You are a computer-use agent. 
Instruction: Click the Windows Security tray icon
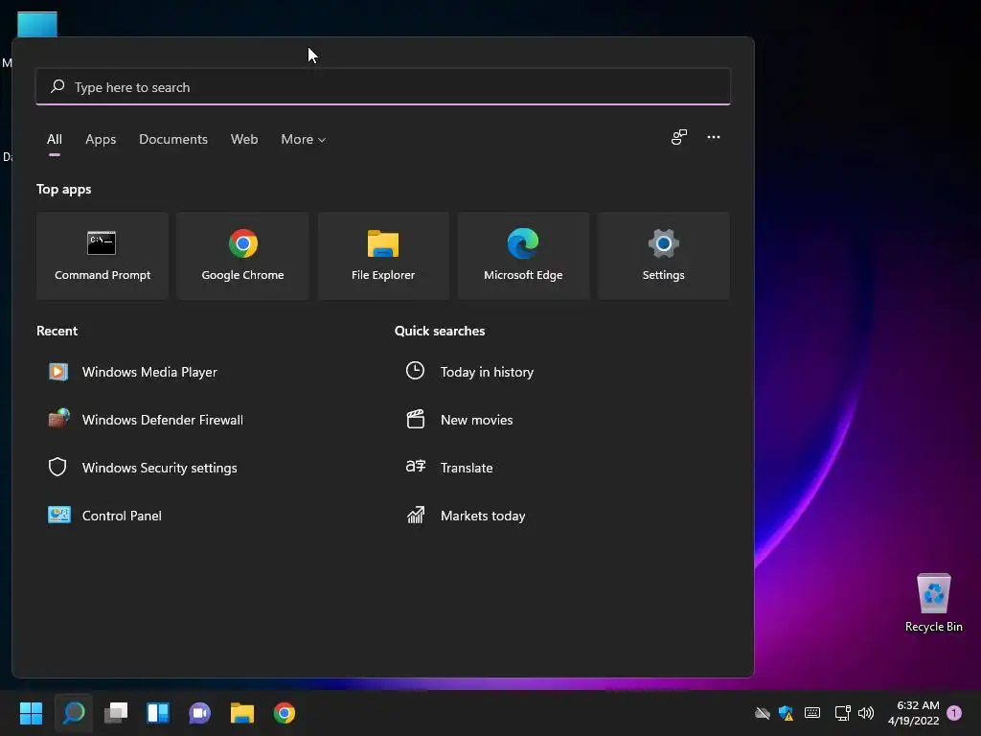(x=786, y=713)
